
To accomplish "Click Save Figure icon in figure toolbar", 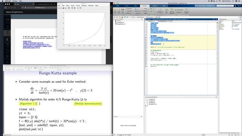I will [63, 8].
